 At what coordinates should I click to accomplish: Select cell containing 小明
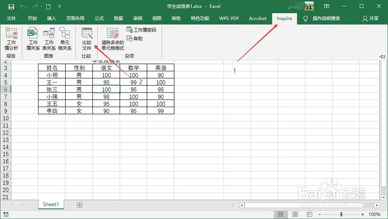[52, 75]
